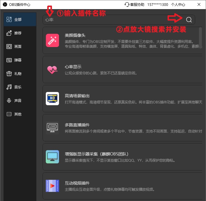The image size is (206, 201).
Task: Click the 互动视频插件 film play icon
Action: coord(52,186)
